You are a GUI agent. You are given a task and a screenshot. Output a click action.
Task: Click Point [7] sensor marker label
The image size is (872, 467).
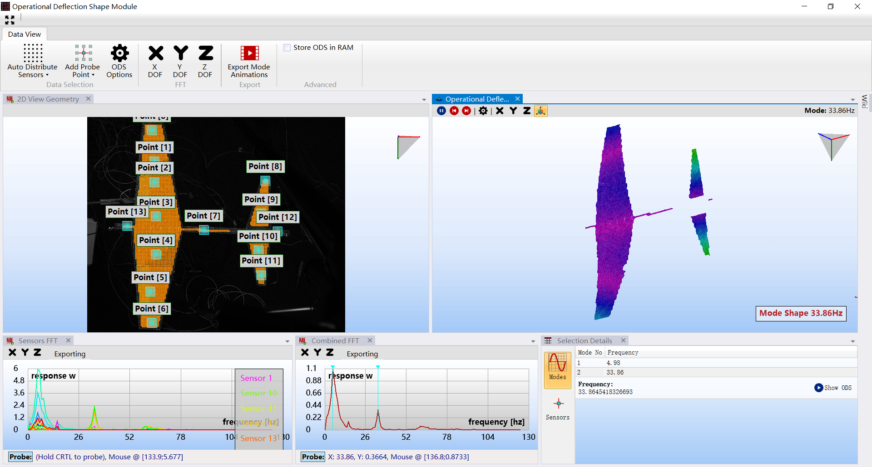[203, 216]
